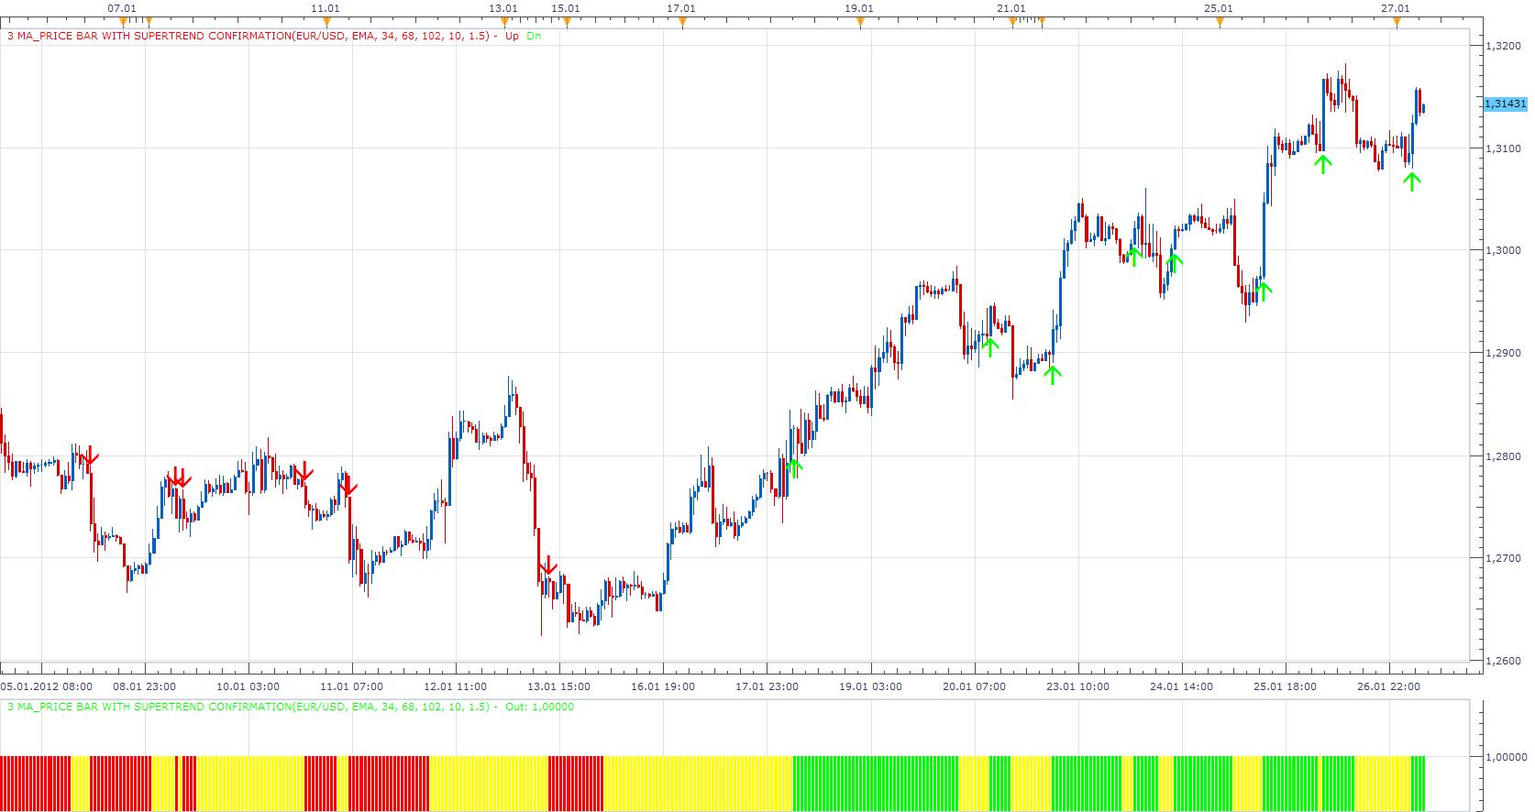Click the '05.01.2012 08:00' time label
1535x812 pixels.
(x=47, y=686)
